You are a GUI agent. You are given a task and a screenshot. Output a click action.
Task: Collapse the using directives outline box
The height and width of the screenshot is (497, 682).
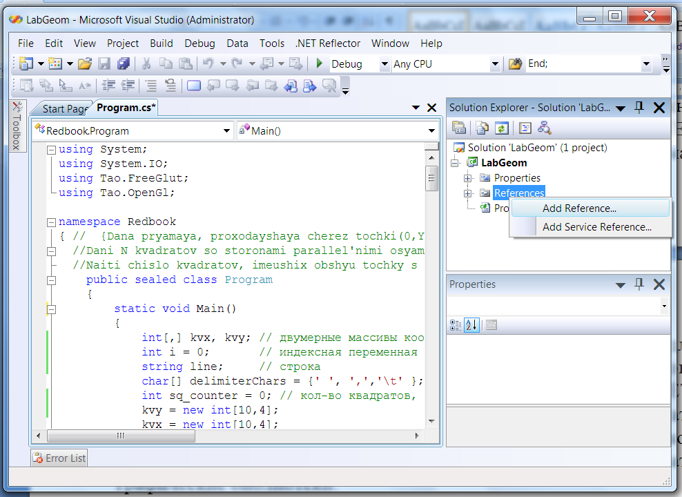click(x=51, y=150)
